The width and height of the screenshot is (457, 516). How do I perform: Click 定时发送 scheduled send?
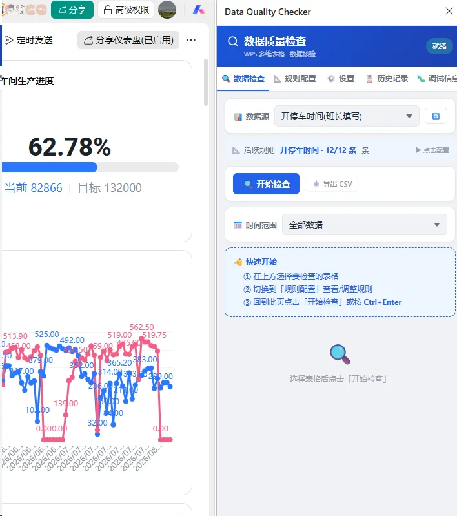pos(29,40)
